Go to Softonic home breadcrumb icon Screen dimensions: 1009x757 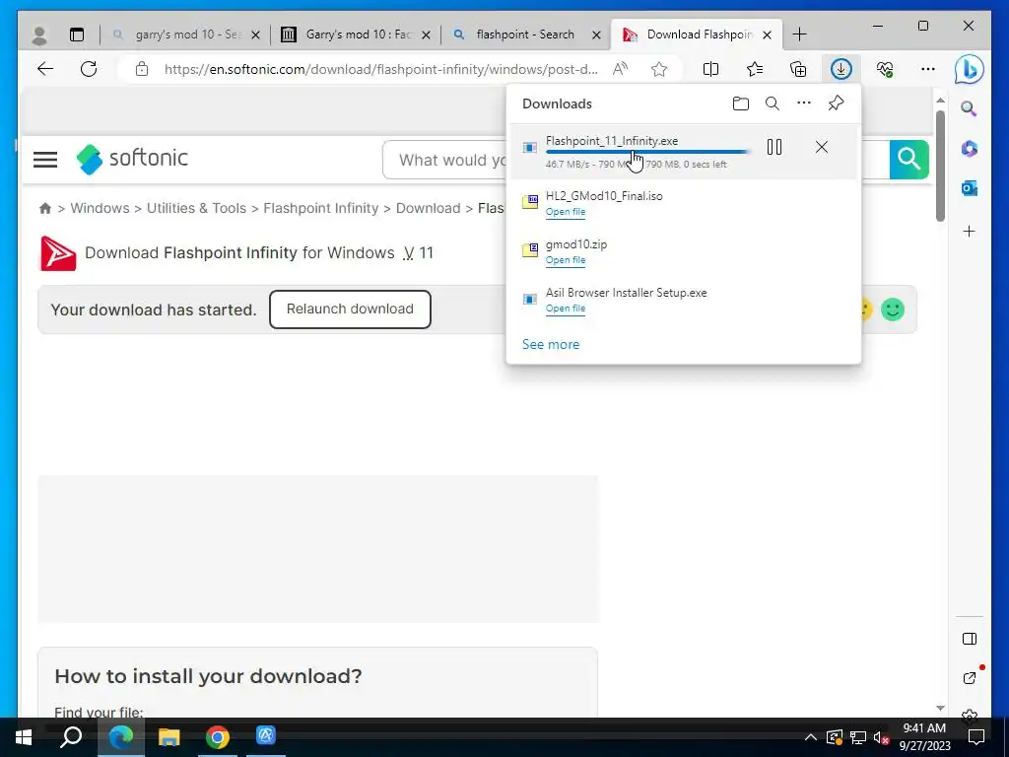point(45,209)
